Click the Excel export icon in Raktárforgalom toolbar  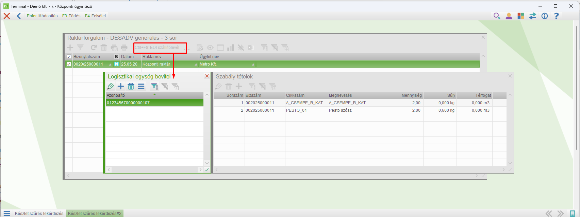[x=251, y=48]
